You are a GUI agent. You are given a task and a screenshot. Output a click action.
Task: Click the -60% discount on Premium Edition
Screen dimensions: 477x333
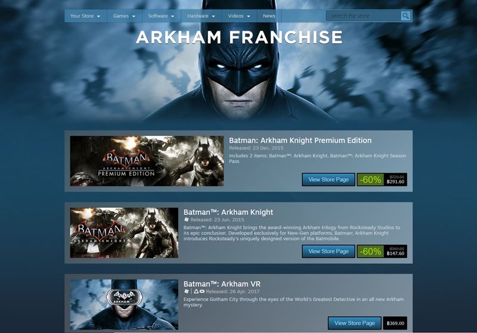click(x=370, y=179)
